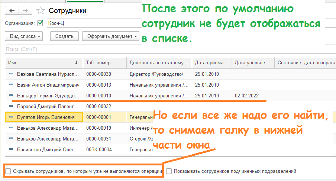336x181 pixels.
Task: Click tab number 0000-00013
Action: (98, 85)
